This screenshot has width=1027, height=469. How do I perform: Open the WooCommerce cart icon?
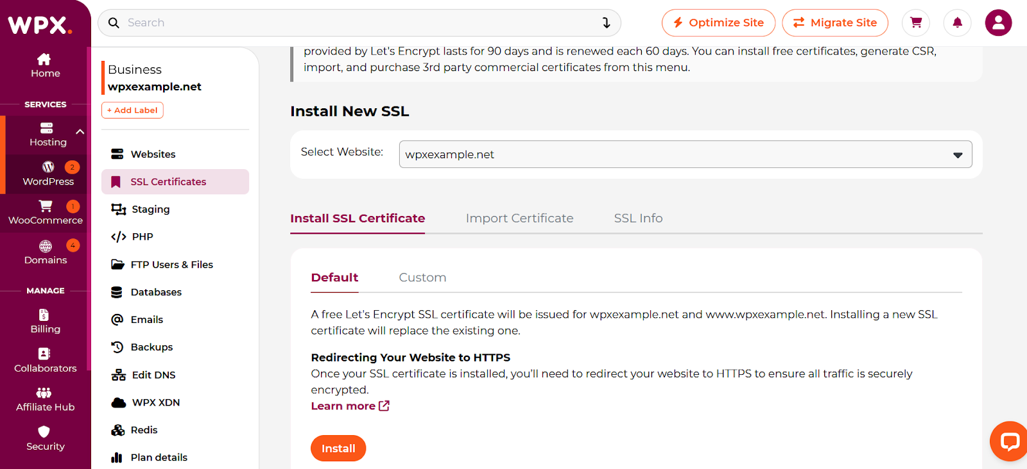pyautogui.click(x=46, y=206)
